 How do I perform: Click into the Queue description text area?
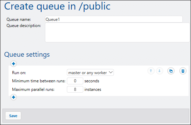pyautogui.click(x=117, y=32)
